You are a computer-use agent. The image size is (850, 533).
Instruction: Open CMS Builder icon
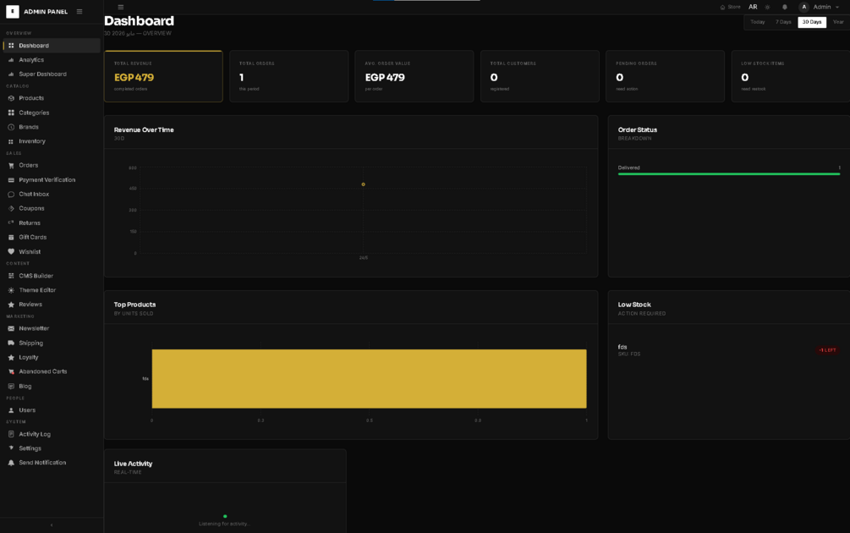[11, 276]
